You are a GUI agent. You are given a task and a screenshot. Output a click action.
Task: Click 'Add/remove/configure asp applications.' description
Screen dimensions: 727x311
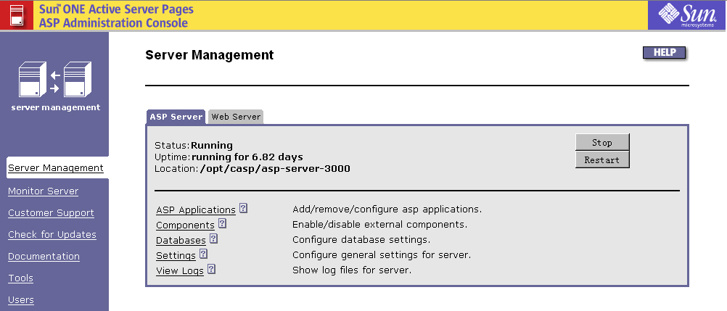click(387, 209)
